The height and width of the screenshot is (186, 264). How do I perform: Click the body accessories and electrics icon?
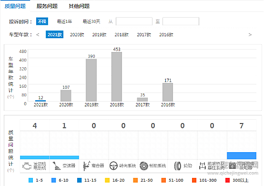232,166
